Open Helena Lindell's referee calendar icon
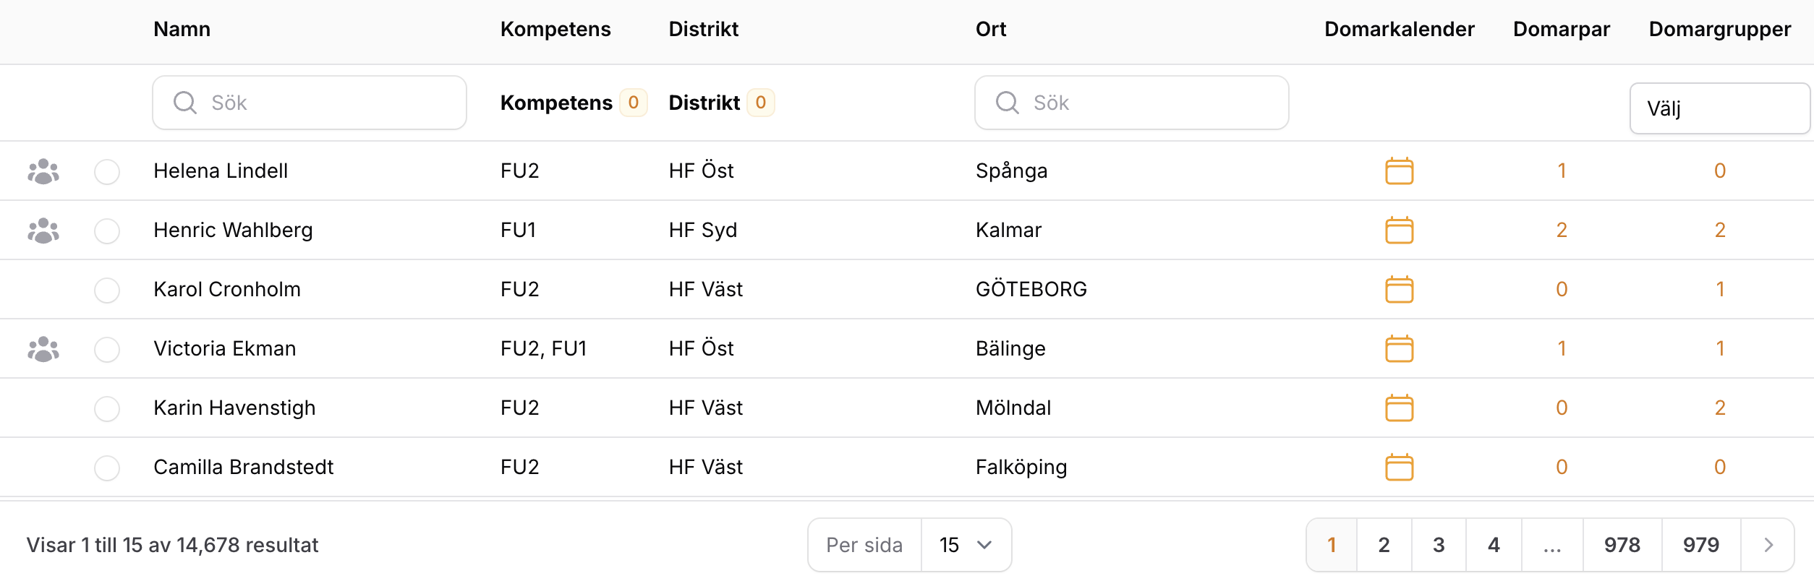 (1399, 171)
